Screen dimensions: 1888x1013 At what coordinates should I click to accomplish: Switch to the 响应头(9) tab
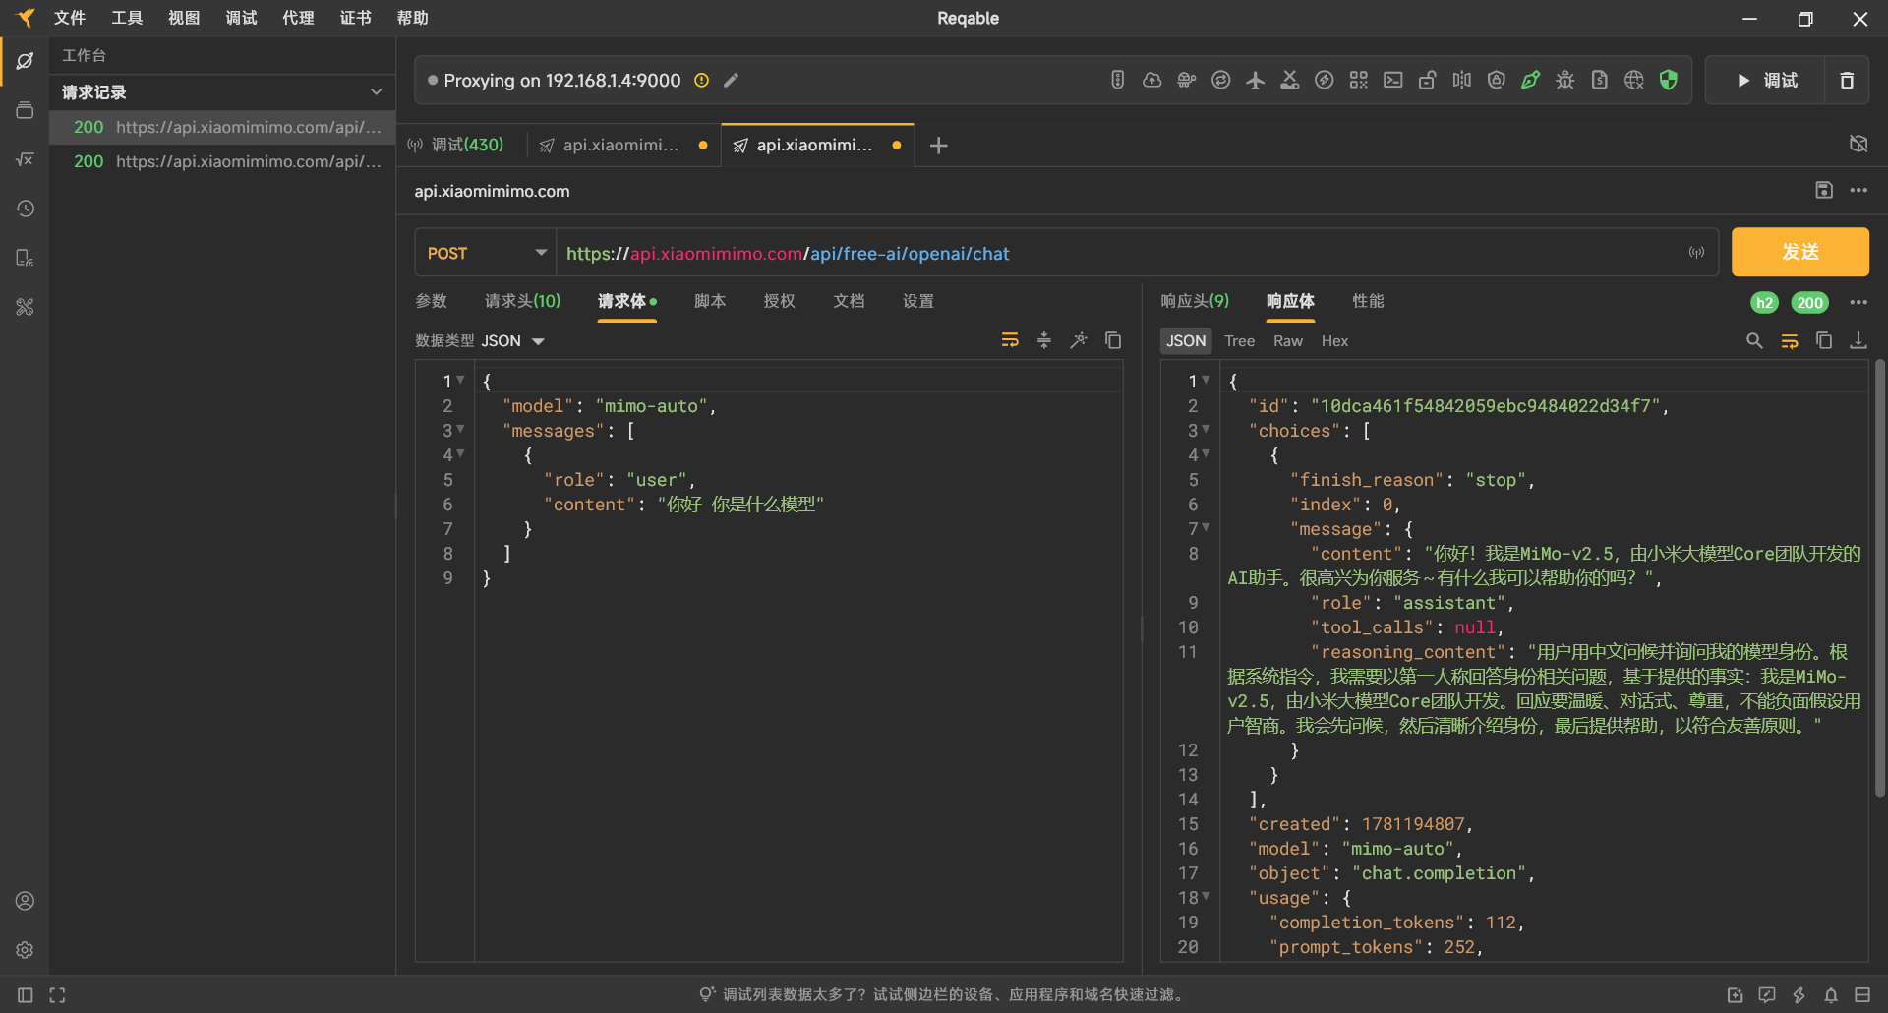pyautogui.click(x=1195, y=301)
